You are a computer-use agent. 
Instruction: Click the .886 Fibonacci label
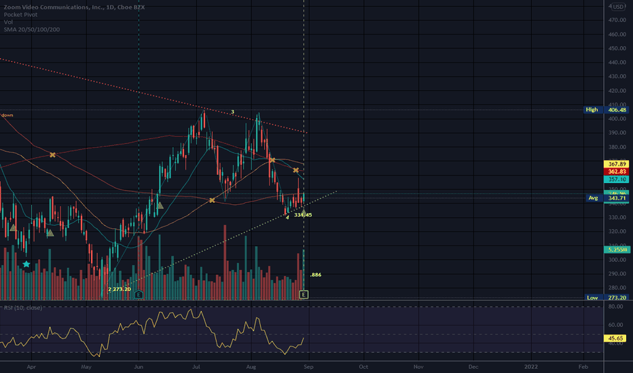point(316,275)
